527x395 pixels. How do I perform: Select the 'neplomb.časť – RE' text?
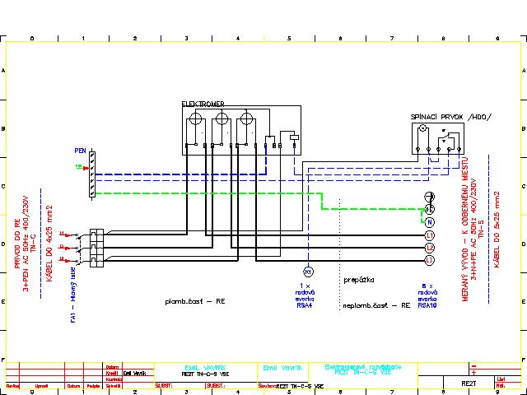(x=376, y=305)
